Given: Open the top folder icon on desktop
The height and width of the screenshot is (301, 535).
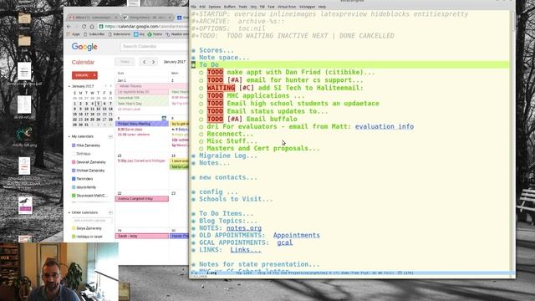Looking at the screenshot, I should click(24, 18).
